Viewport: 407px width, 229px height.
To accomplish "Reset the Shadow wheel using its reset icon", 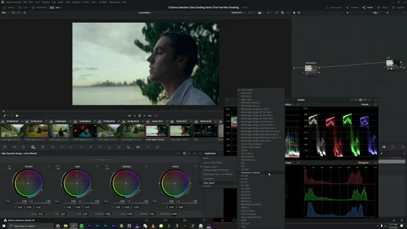I will tap(48, 167).
